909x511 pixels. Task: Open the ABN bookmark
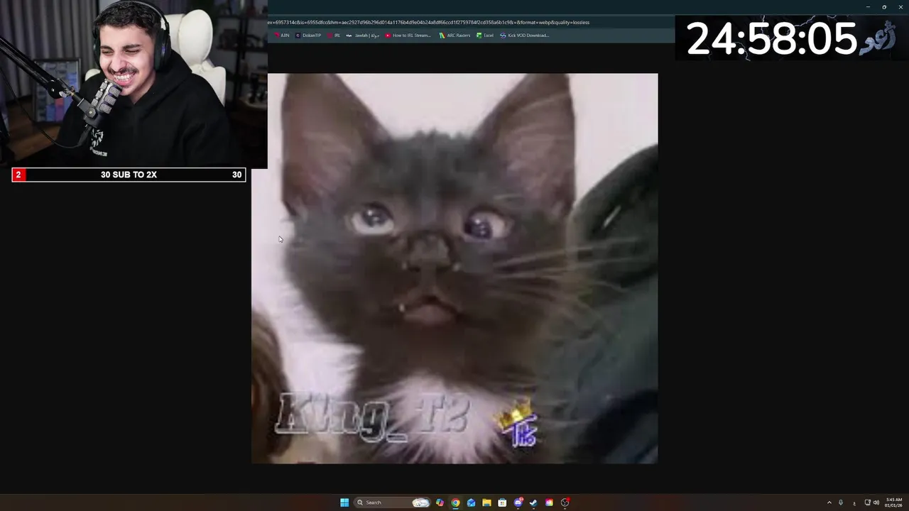click(x=282, y=35)
